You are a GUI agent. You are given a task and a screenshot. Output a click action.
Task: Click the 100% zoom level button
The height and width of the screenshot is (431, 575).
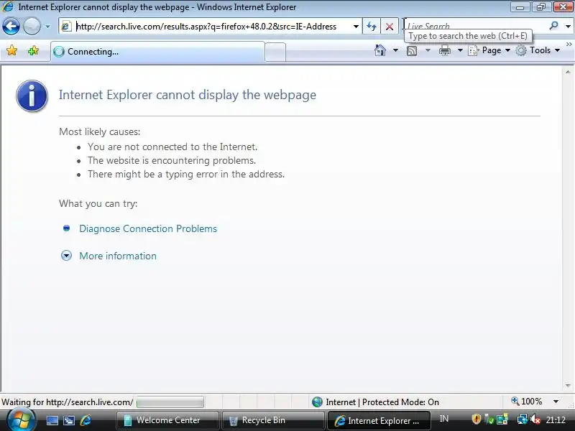pyautogui.click(x=527, y=402)
